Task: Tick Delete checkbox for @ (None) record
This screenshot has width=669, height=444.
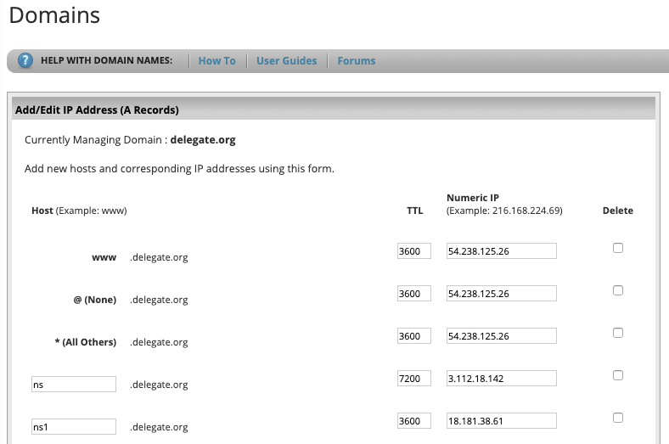Action: (x=618, y=290)
